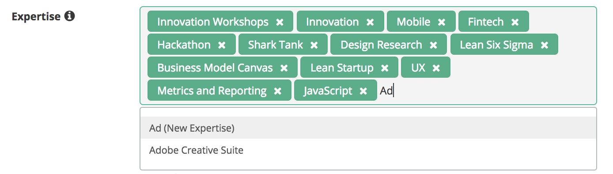Remove the Design Research tag

(433, 45)
